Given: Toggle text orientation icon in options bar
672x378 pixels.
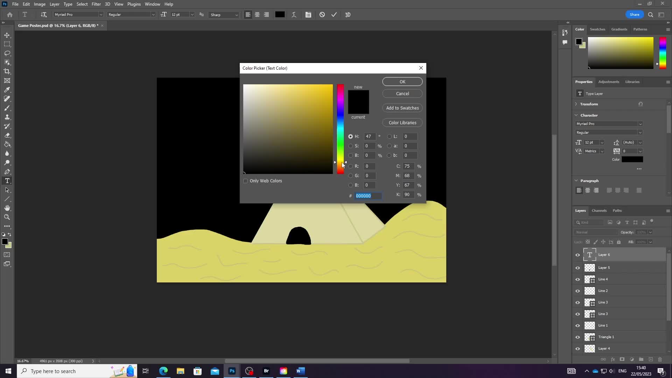Looking at the screenshot, I should pos(44,15).
